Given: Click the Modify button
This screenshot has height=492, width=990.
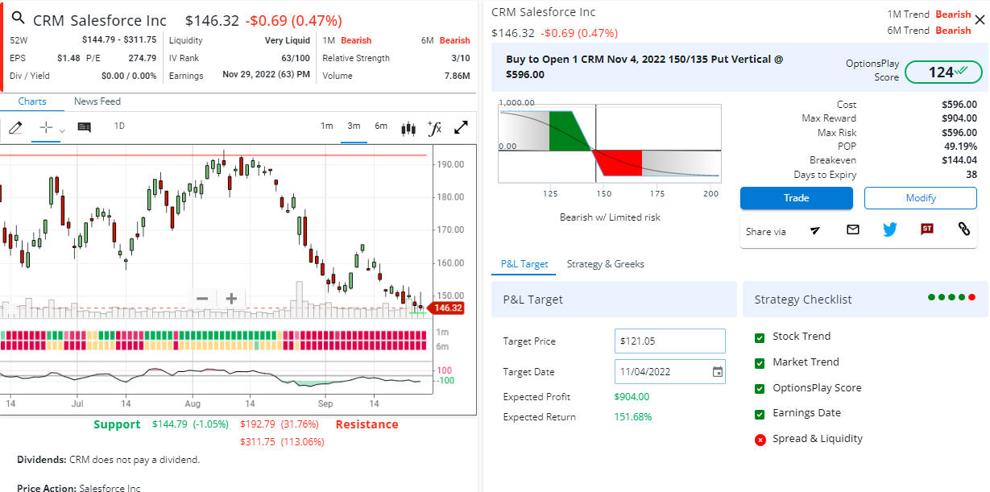Looking at the screenshot, I should (x=921, y=198).
